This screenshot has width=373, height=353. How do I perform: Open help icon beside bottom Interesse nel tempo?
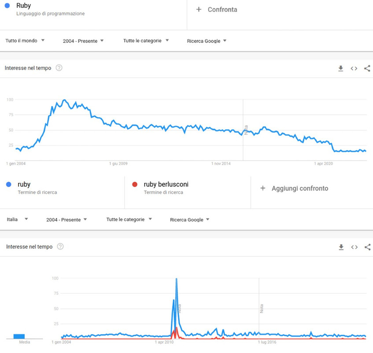click(60, 247)
